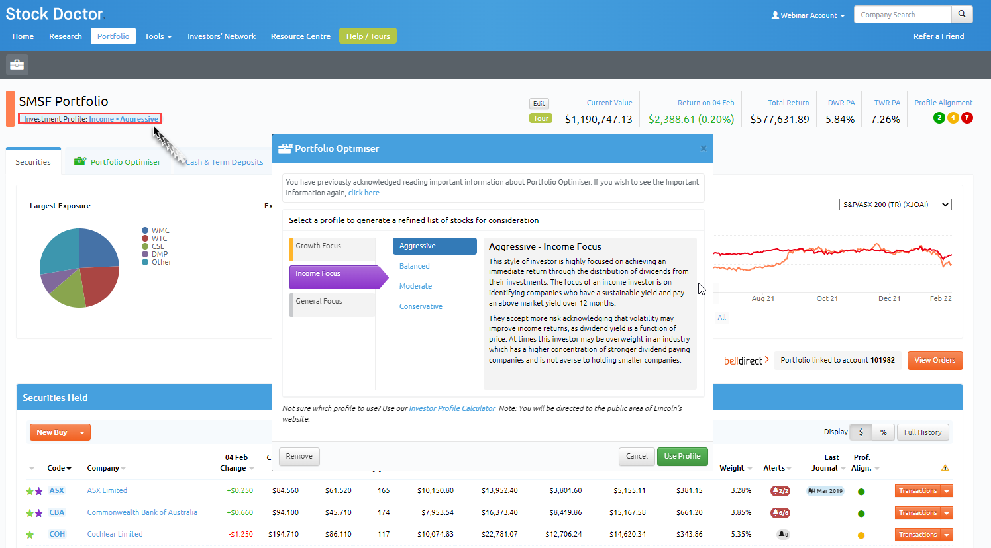Screen dimensions: 991x548
Task: Expand Transactions dropdown arrow for ASX row
Action: pos(947,491)
